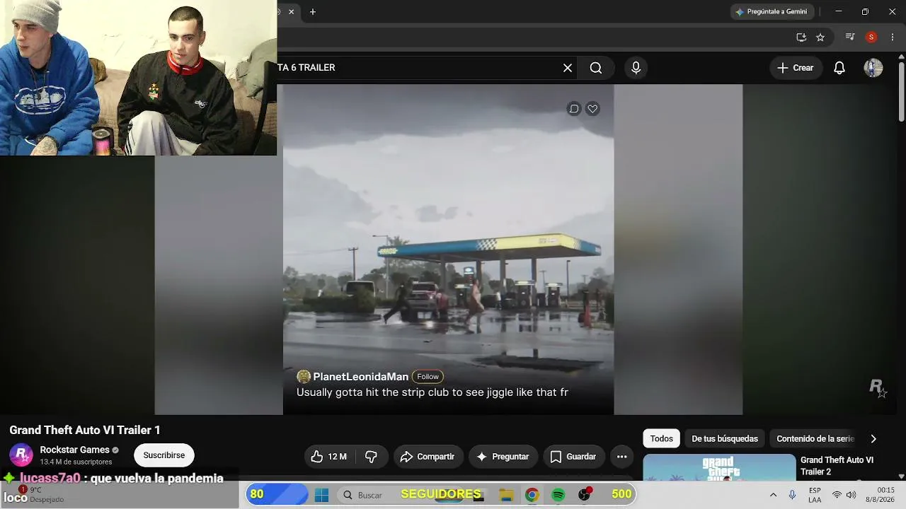Screen dimensions: 906x509
Task: Open a new browser tab
Action: 313,12
